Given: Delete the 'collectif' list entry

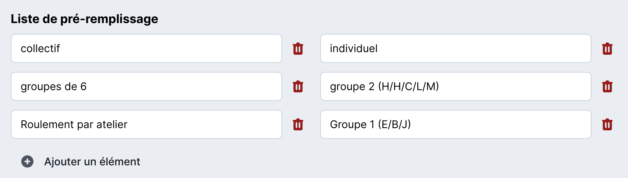Looking at the screenshot, I should [298, 49].
